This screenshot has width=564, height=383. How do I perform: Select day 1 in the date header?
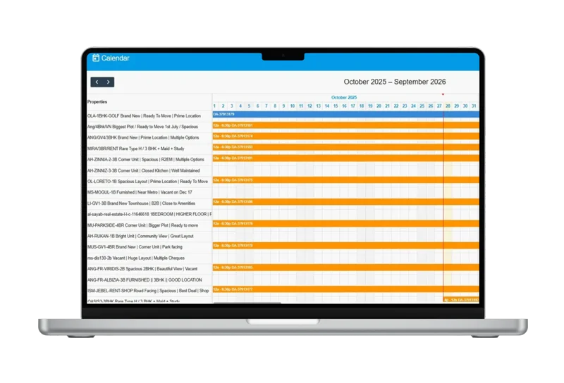215,106
